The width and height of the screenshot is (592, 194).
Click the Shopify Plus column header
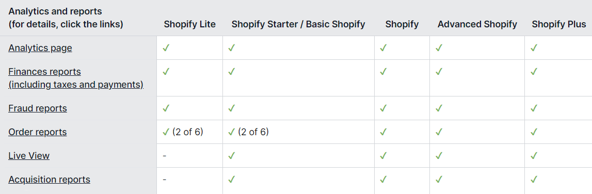[559, 25]
